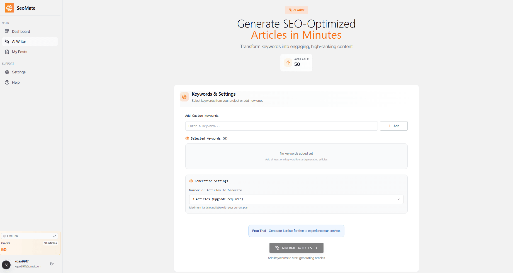Click the 10 articles pill on Credits card
The image size is (513, 273).
point(50,243)
